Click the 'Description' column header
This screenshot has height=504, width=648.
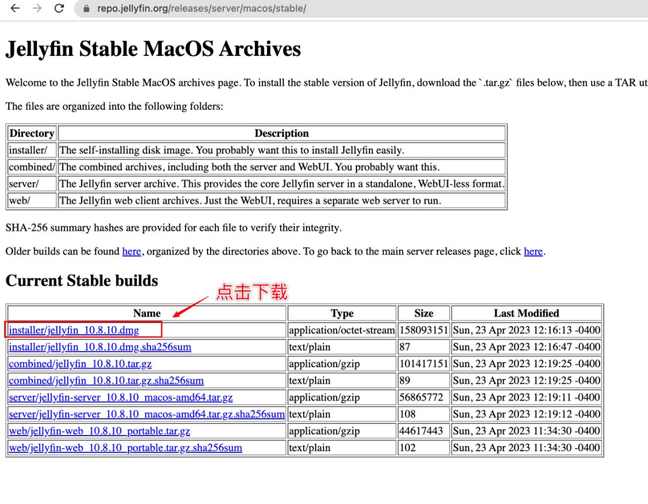281,133
